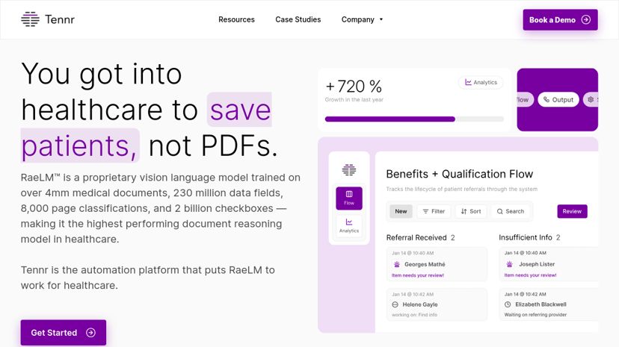Open Helene Gayle referral card
619x347 pixels.
pyautogui.click(x=437, y=304)
